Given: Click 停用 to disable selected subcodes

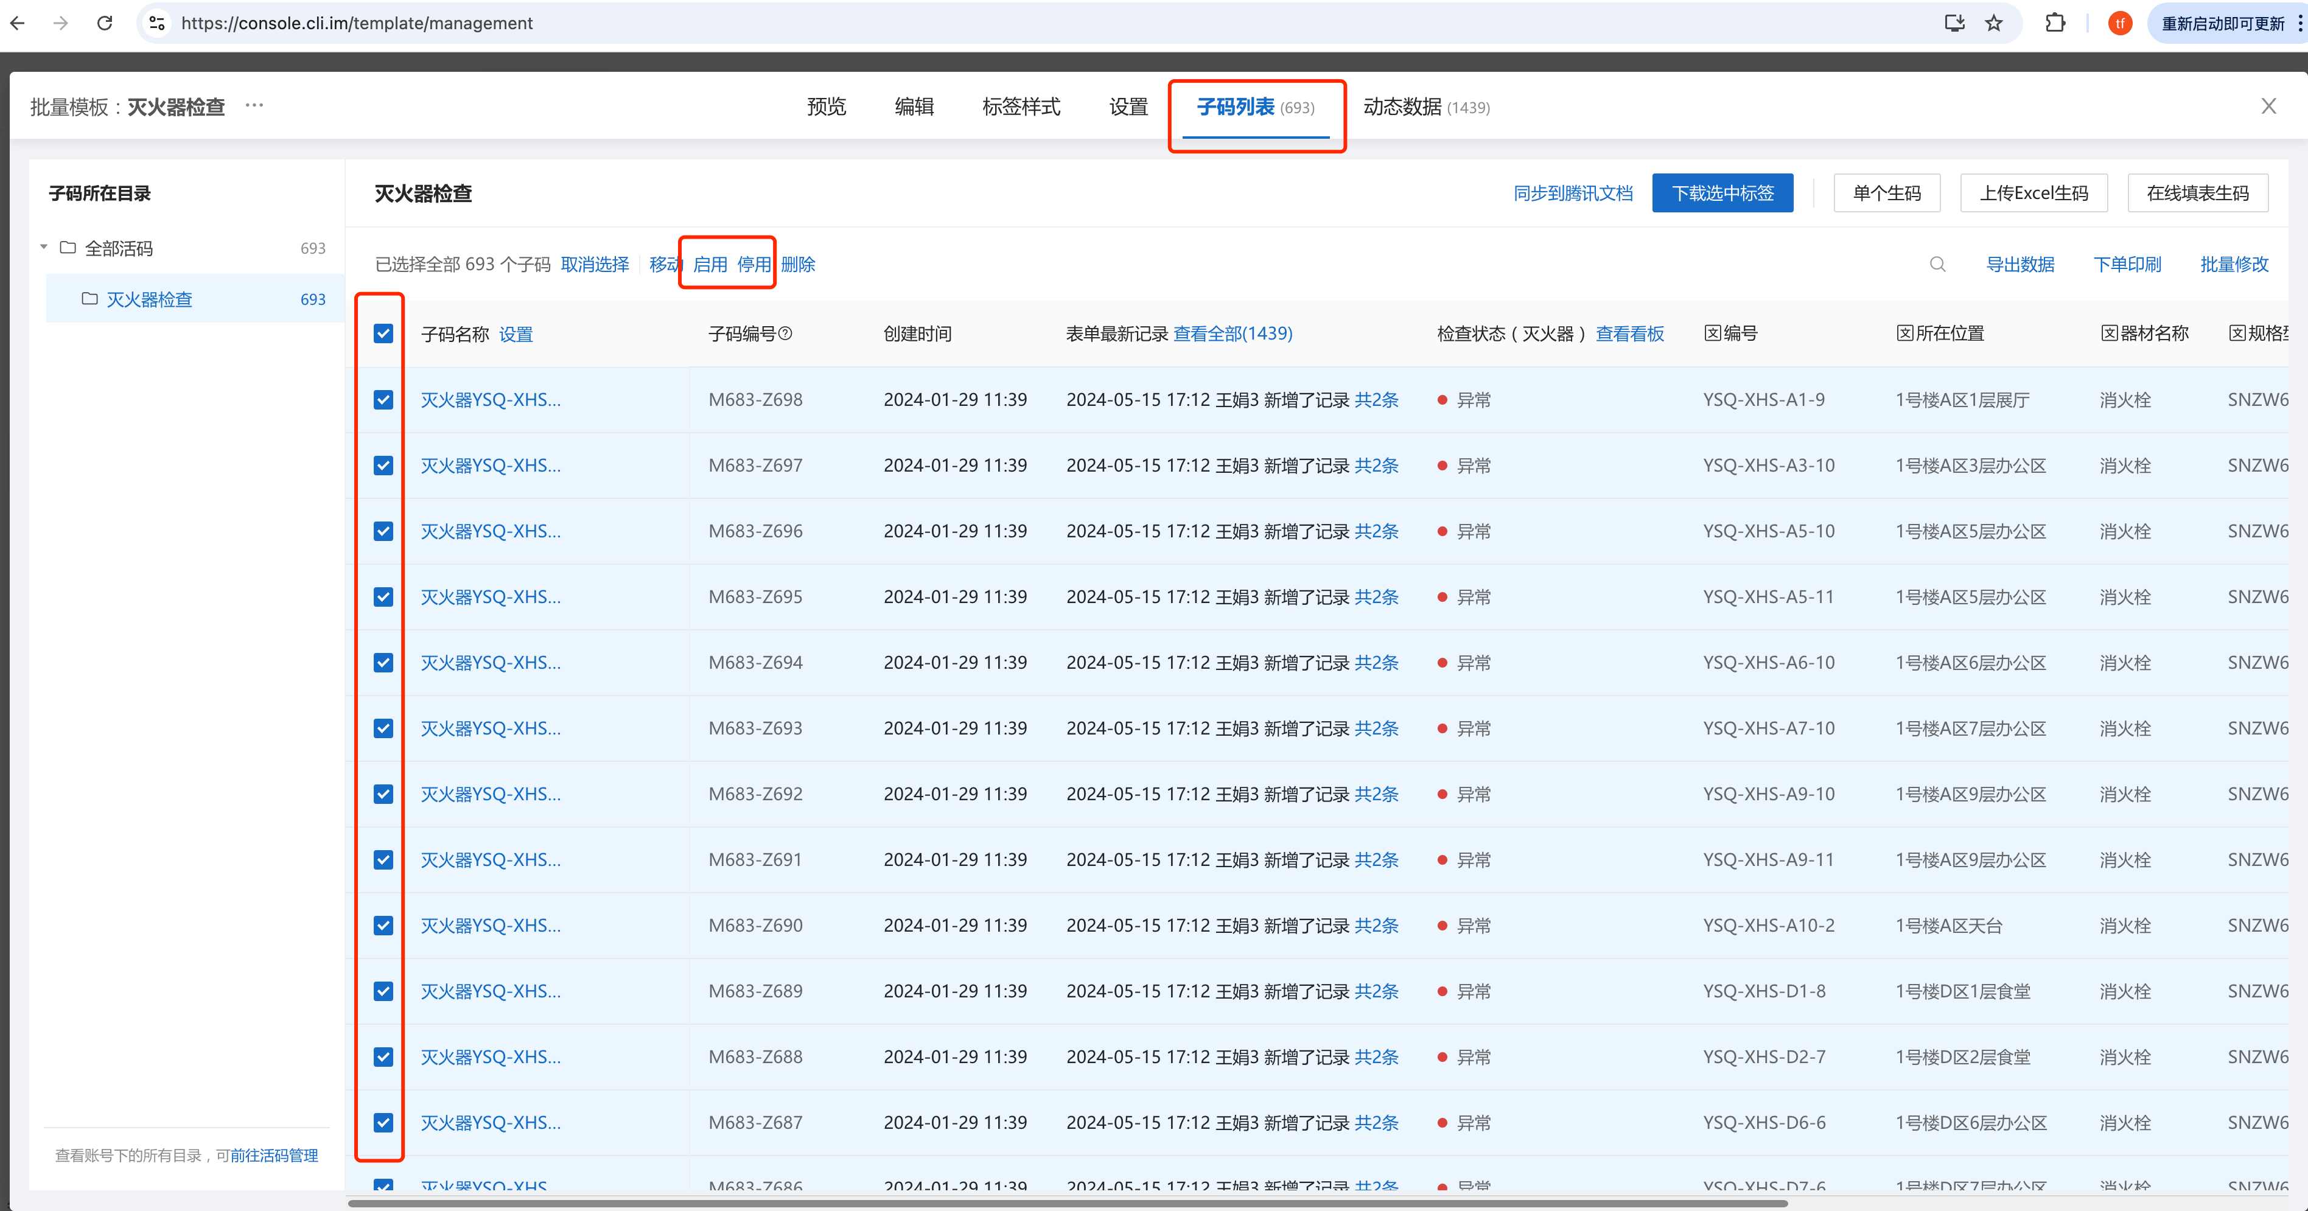Looking at the screenshot, I should pos(755,264).
